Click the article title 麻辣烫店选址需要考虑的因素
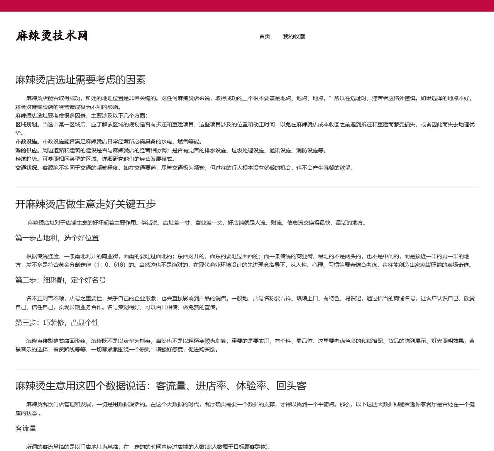This screenshot has height=451, width=494. pyautogui.click(x=81, y=80)
